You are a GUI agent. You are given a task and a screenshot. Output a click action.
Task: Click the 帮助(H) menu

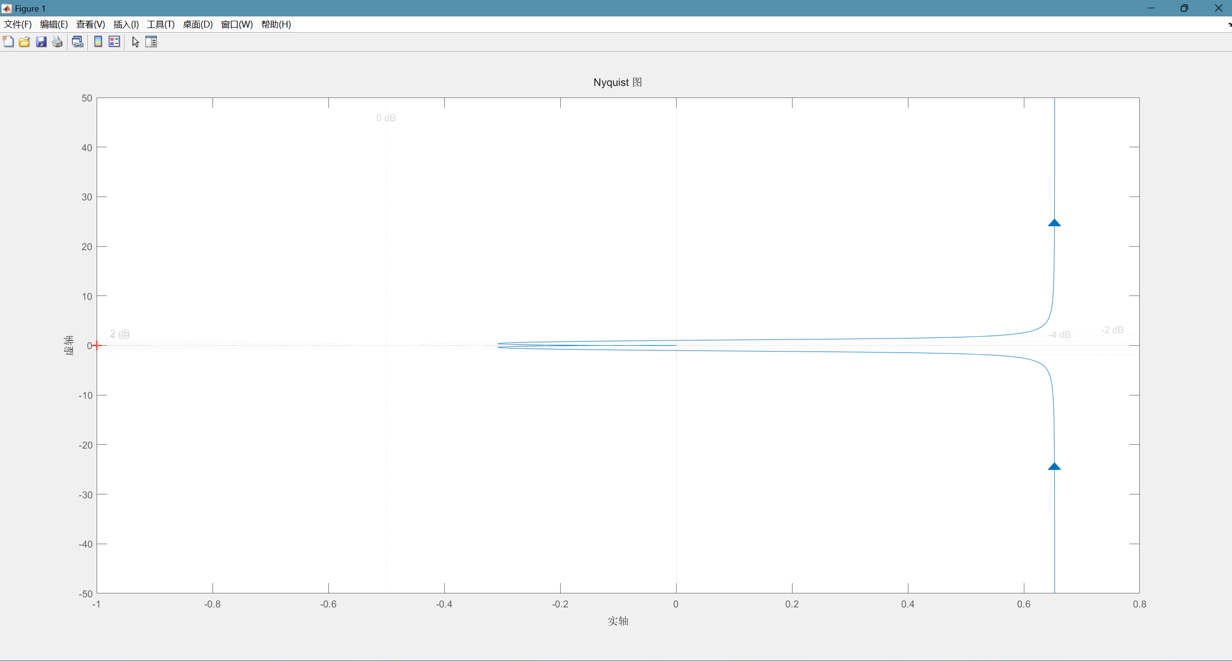point(276,25)
